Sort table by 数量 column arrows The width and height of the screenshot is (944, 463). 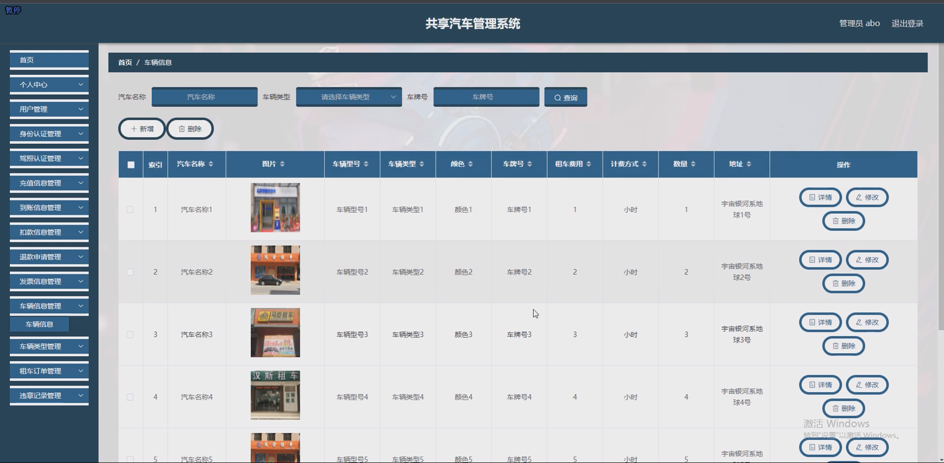click(x=693, y=164)
